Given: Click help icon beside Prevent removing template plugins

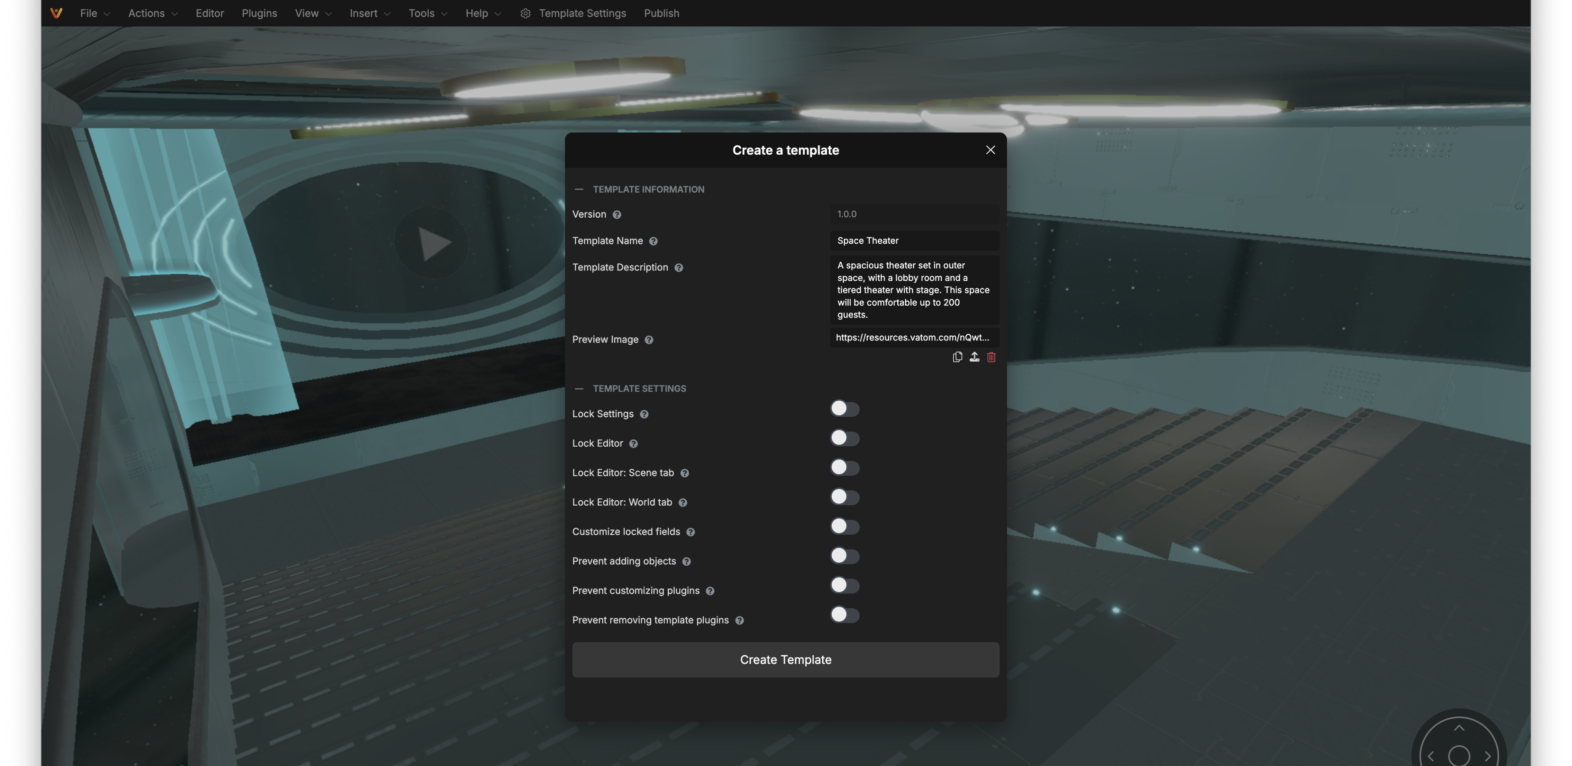Looking at the screenshot, I should (x=740, y=621).
